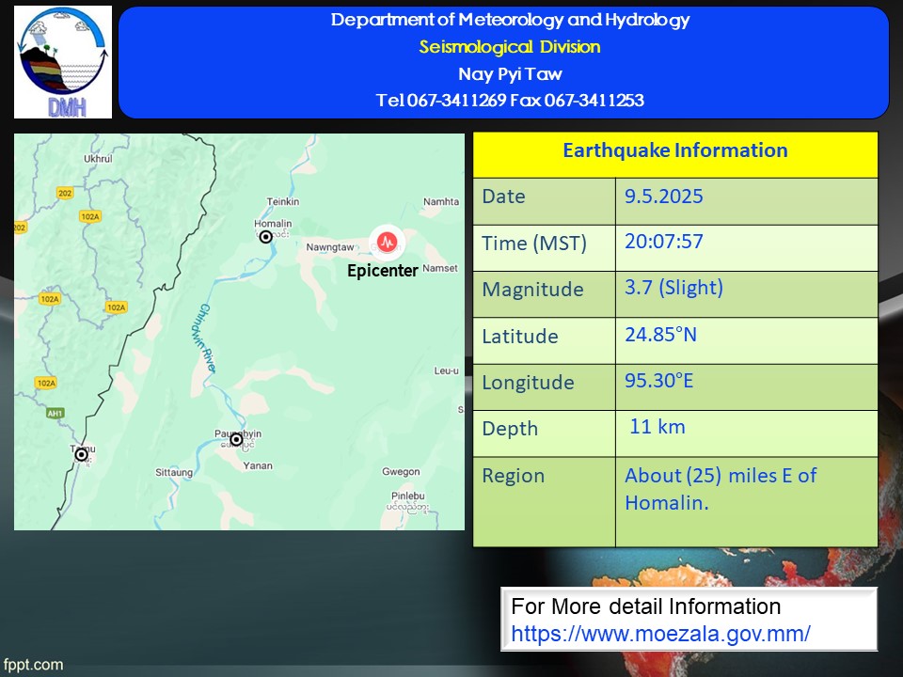Click the fppt.com watermark text
The image size is (903, 677).
coord(33,665)
